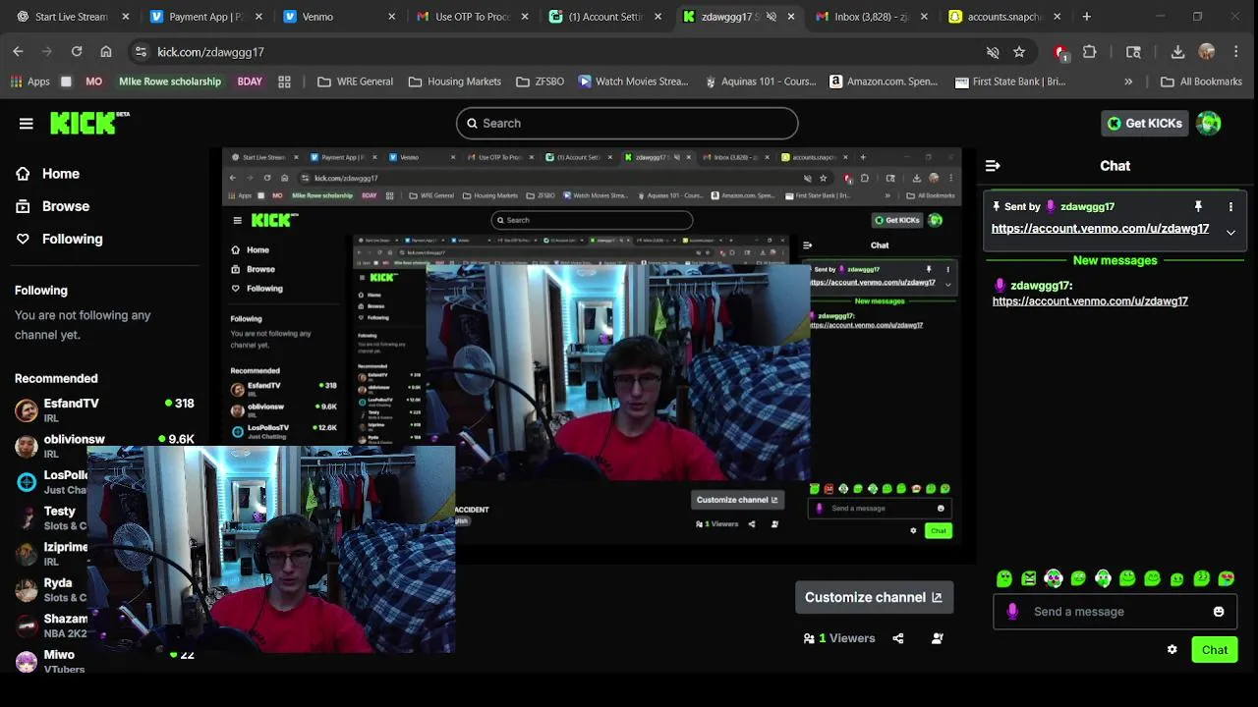The height and width of the screenshot is (707, 1258).
Task: Insert second quick emote
Action: (x=1029, y=579)
